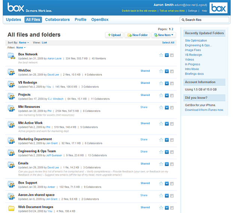Open the WebDoc shared folder icon
Viewport: 233px width, 213px height.
point(11,72)
